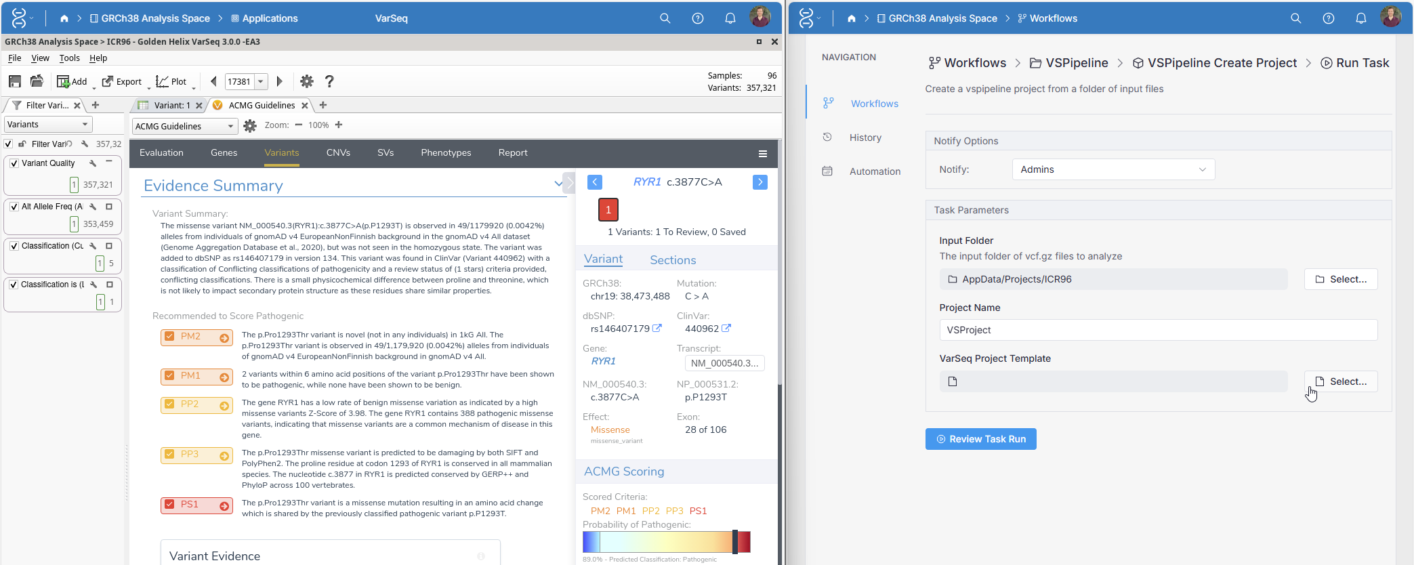Open the Add button dropdown arrow
Image resolution: width=1414 pixels, height=565 pixels.
(x=94, y=87)
